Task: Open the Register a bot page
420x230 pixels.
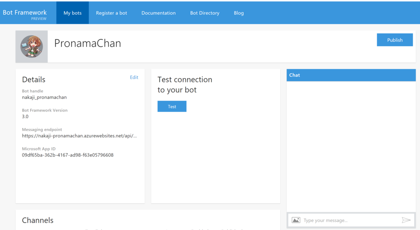Action: tap(112, 13)
